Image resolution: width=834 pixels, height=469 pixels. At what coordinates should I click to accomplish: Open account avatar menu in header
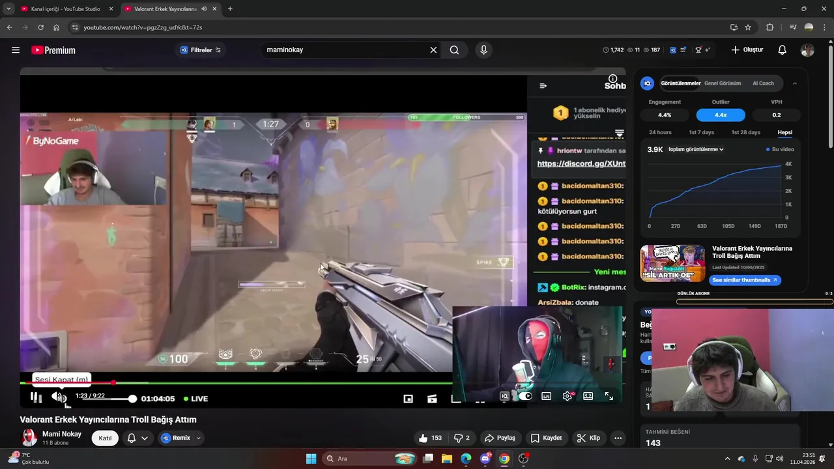(x=808, y=50)
